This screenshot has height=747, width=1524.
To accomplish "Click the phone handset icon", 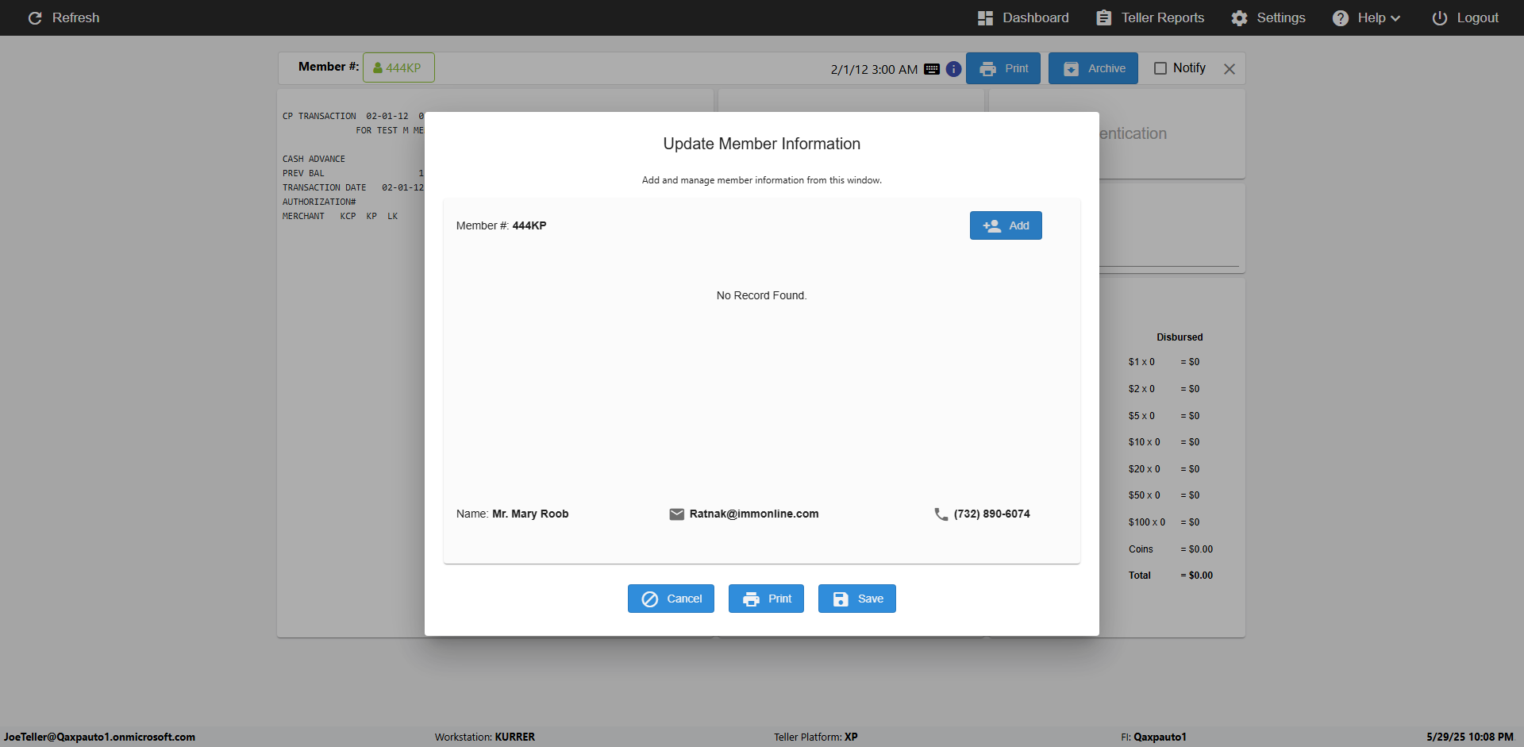I will [x=941, y=514].
